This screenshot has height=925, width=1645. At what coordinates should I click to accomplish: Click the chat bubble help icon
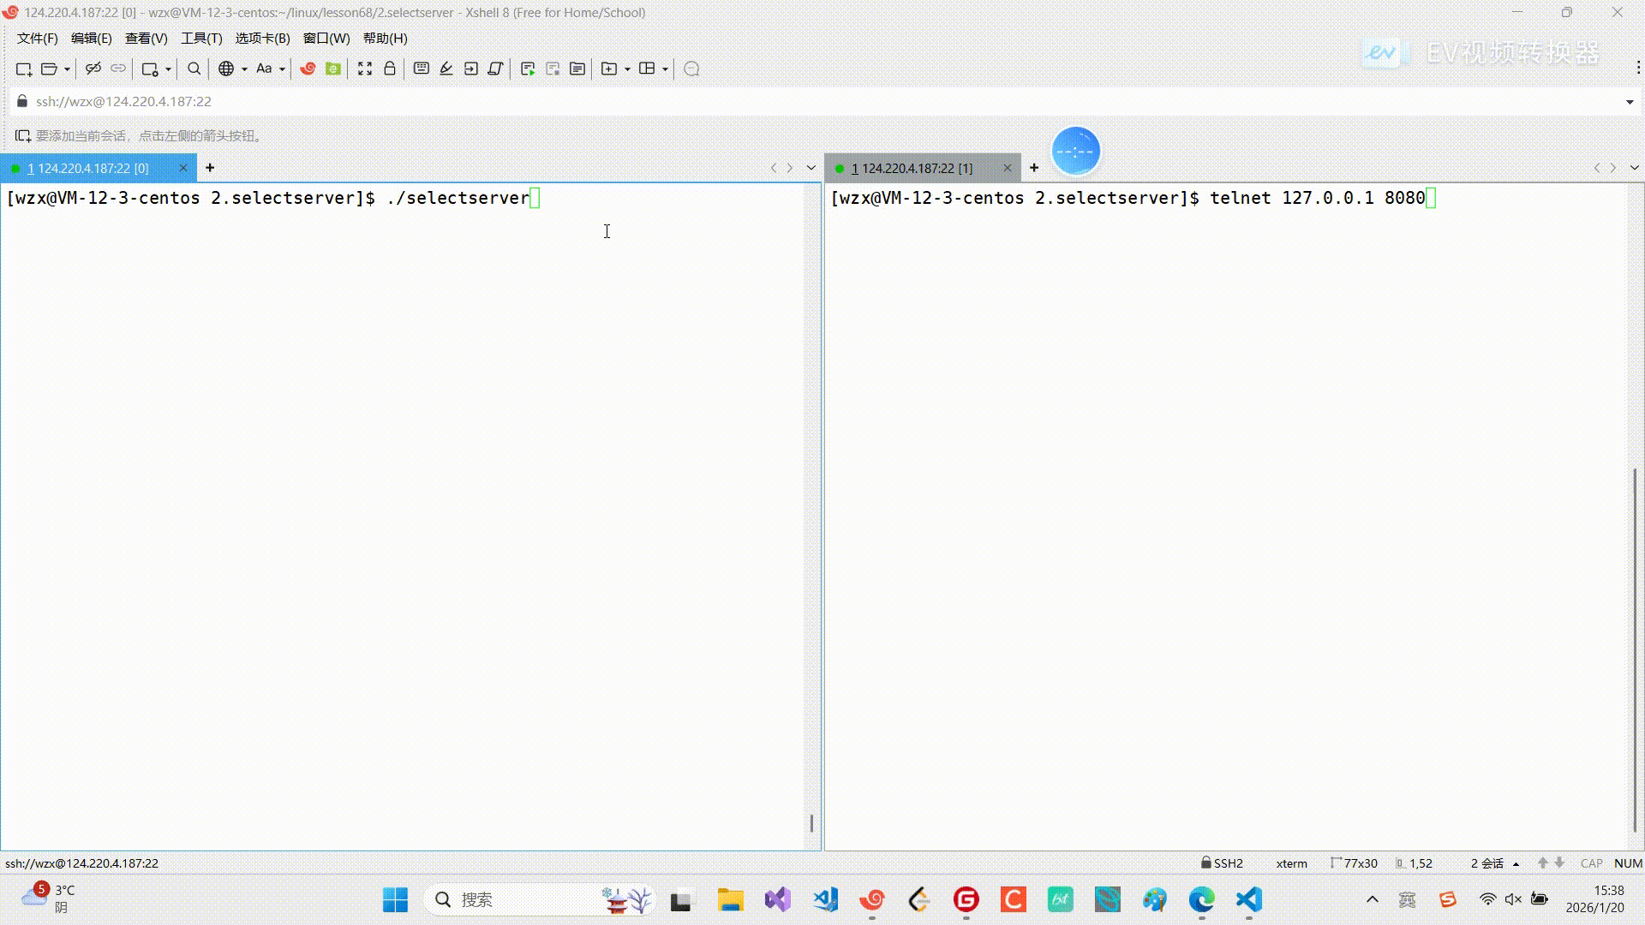click(x=692, y=69)
